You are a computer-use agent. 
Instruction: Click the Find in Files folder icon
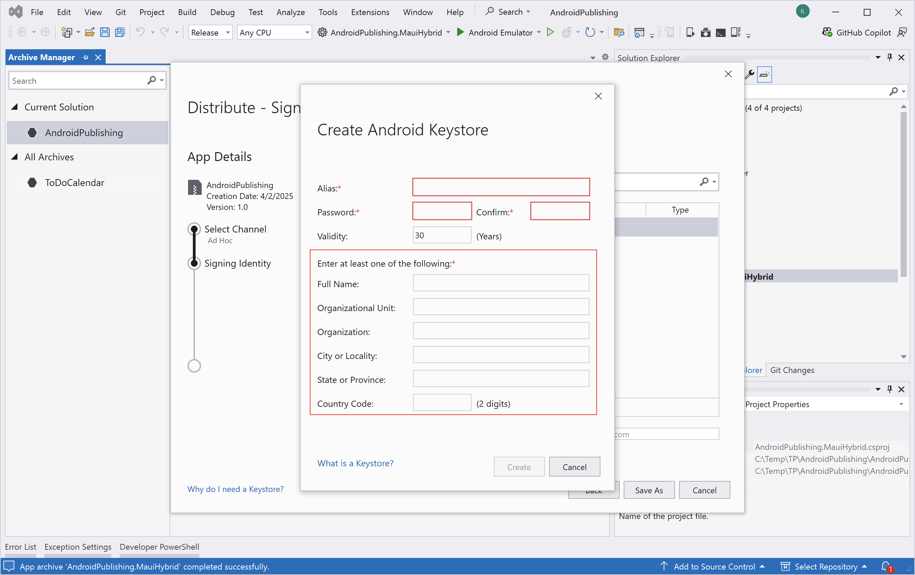(619, 32)
